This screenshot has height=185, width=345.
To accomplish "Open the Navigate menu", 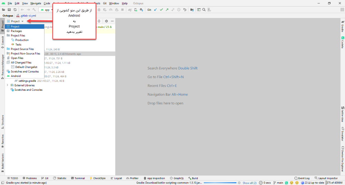I will (x=36, y=3).
